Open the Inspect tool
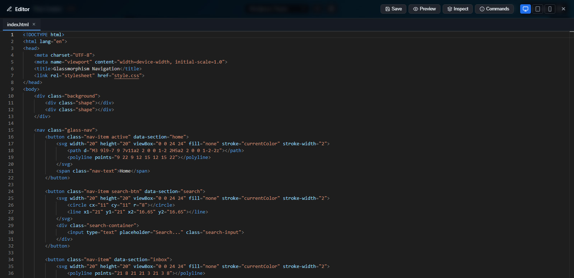The width and height of the screenshot is (574, 278). pyautogui.click(x=458, y=9)
